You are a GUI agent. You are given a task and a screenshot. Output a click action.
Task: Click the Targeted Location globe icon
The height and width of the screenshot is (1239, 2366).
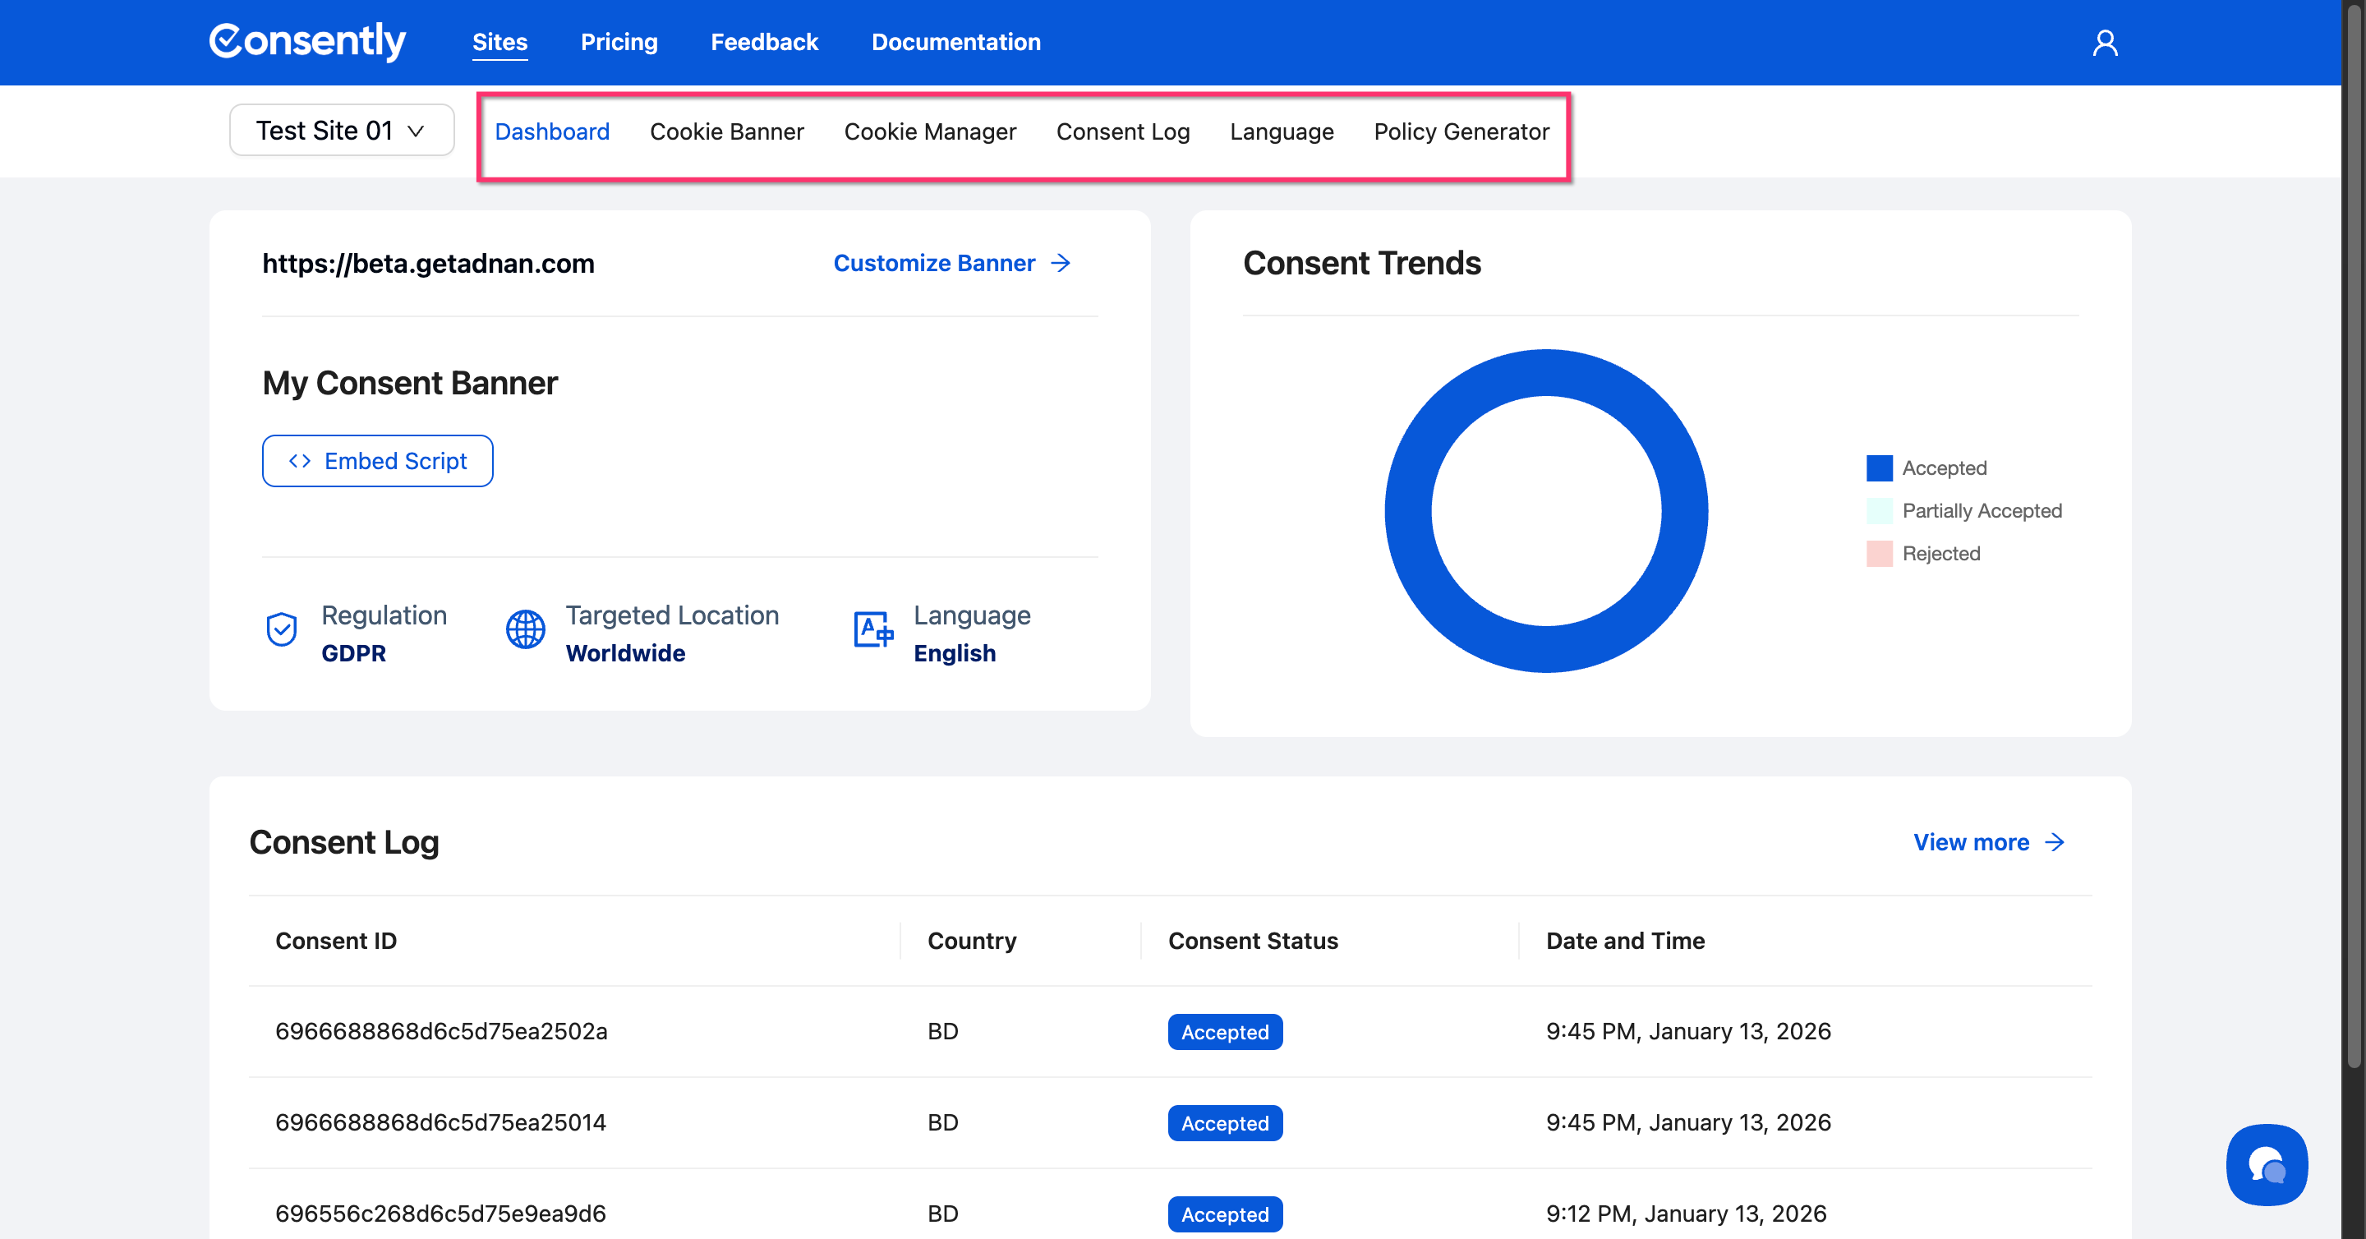(526, 630)
